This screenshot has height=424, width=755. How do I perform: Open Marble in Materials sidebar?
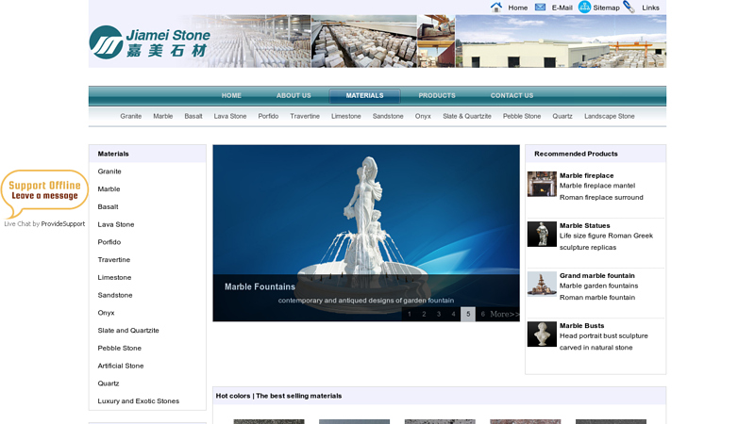pos(109,189)
